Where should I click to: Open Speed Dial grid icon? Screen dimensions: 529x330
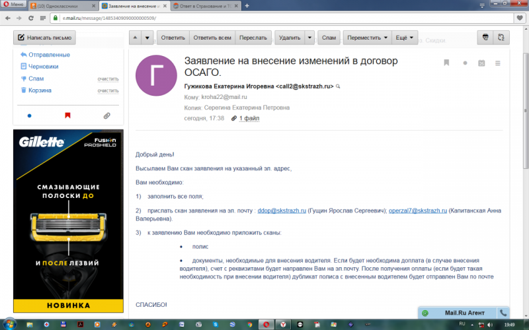click(x=43, y=18)
